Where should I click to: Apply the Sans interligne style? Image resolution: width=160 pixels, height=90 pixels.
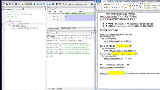point(154,6)
